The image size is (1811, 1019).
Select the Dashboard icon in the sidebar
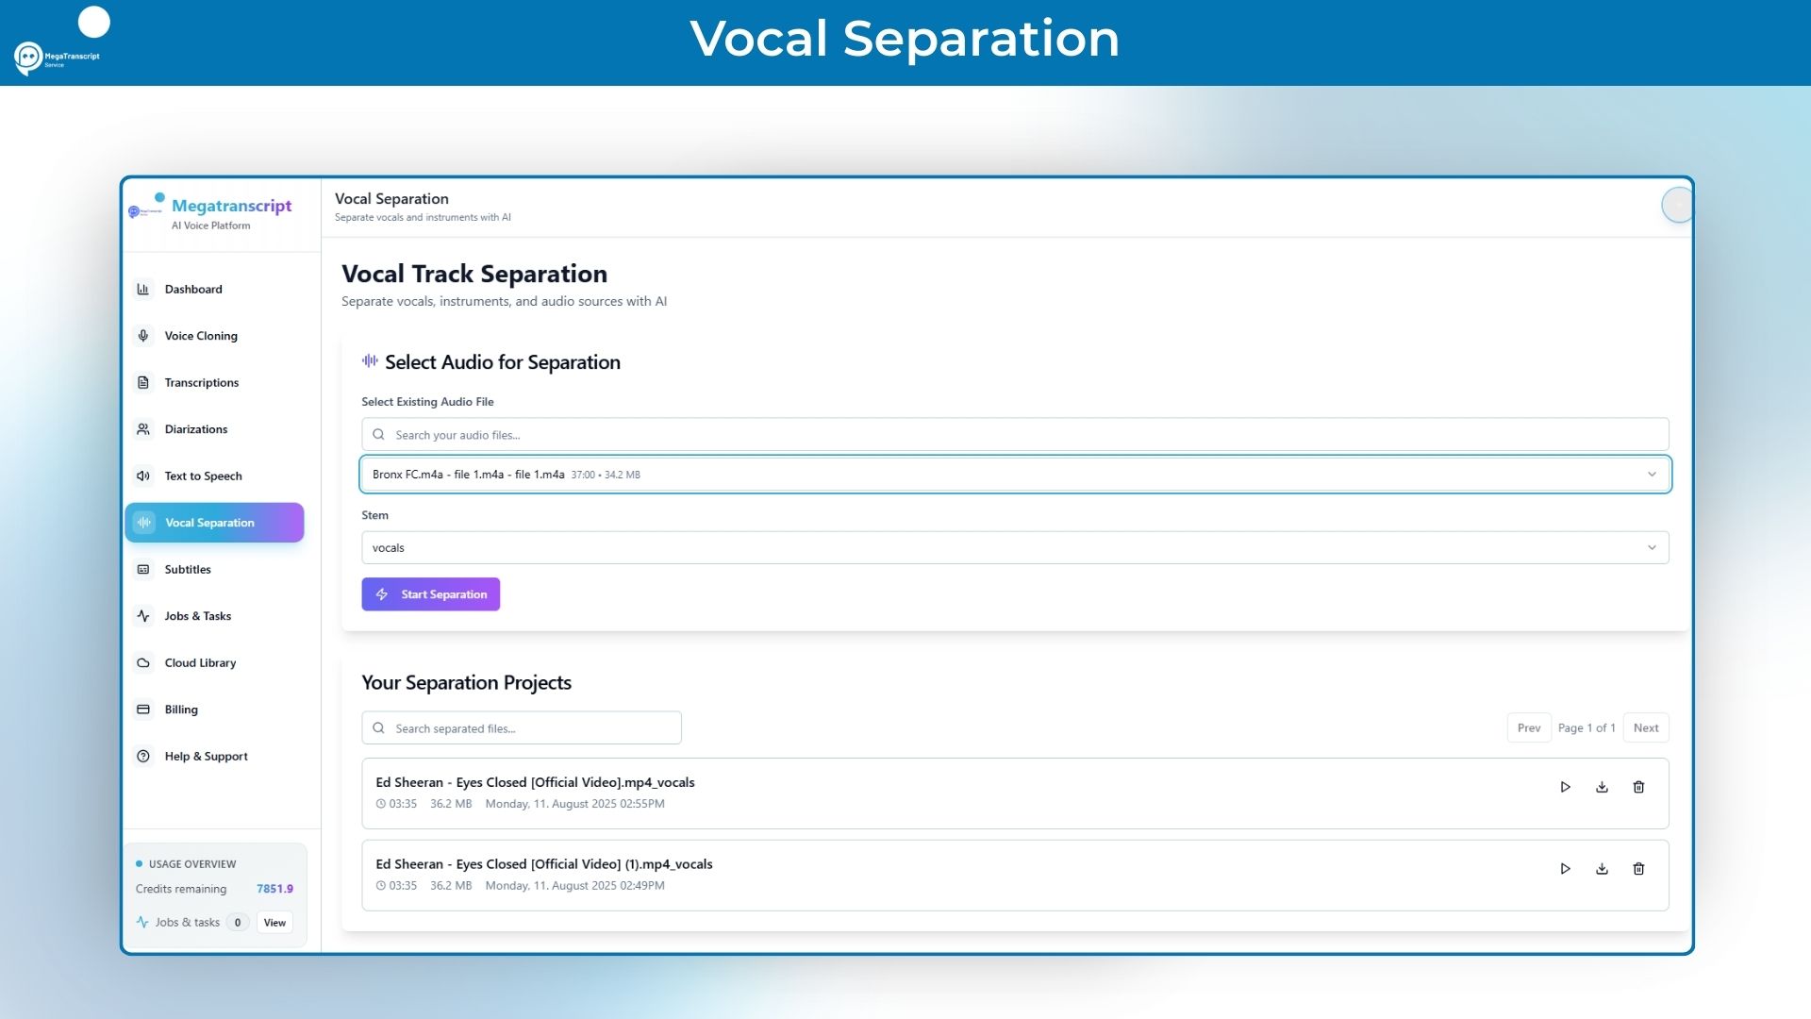pos(143,289)
